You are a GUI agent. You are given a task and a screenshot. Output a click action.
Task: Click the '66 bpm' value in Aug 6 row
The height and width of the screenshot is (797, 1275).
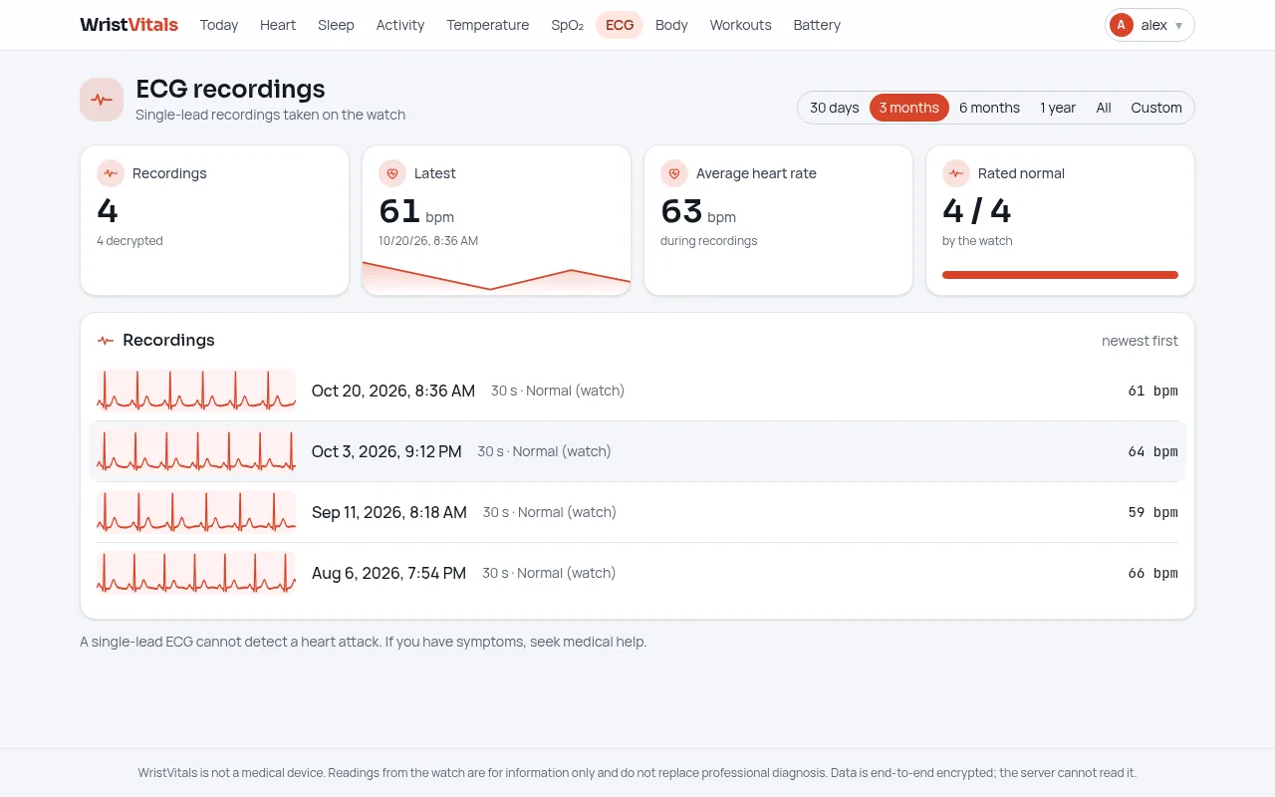(1152, 573)
